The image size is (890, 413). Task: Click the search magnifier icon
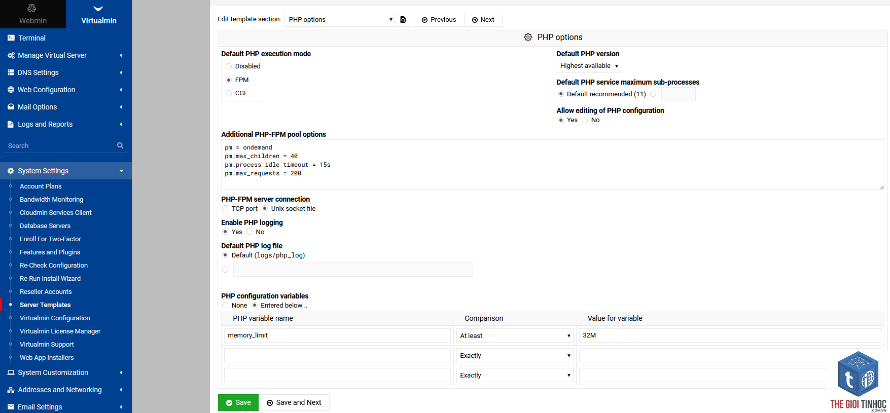pos(120,145)
